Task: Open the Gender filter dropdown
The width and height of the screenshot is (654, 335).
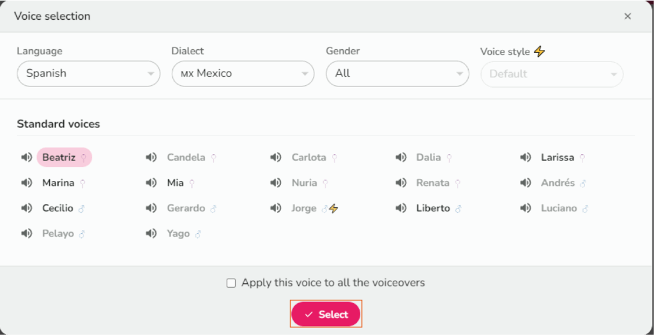Action: pos(397,74)
